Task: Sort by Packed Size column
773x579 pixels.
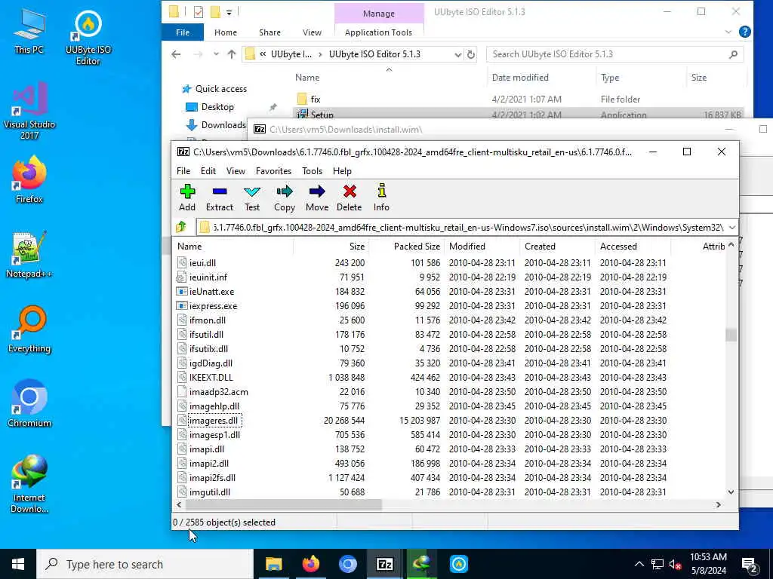Action: (x=406, y=247)
